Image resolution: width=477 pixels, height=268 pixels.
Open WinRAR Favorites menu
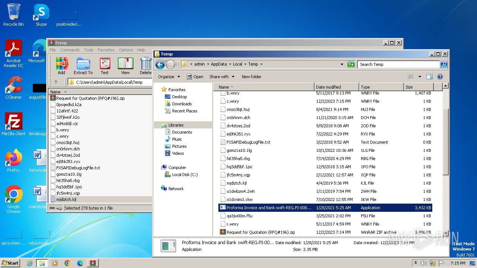[x=106, y=50]
